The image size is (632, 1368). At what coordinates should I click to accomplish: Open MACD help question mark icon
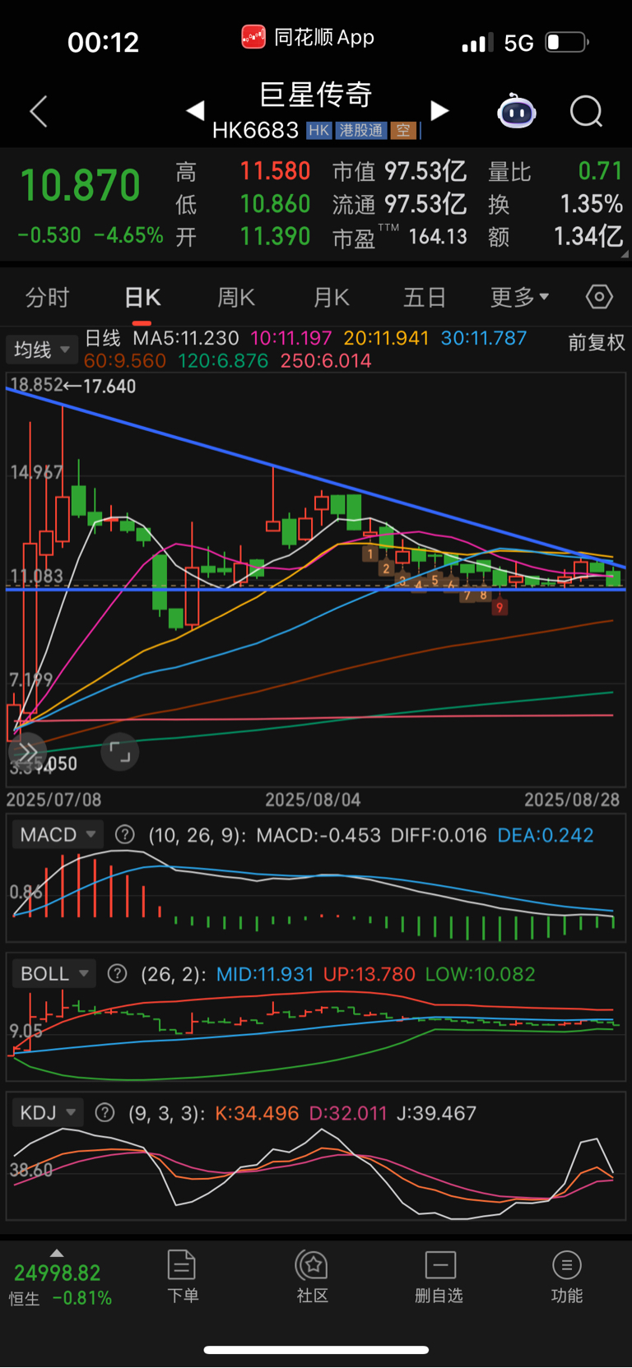pyautogui.click(x=125, y=835)
